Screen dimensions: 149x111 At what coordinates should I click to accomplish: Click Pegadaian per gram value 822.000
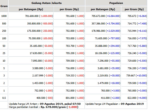coord(132,98)
